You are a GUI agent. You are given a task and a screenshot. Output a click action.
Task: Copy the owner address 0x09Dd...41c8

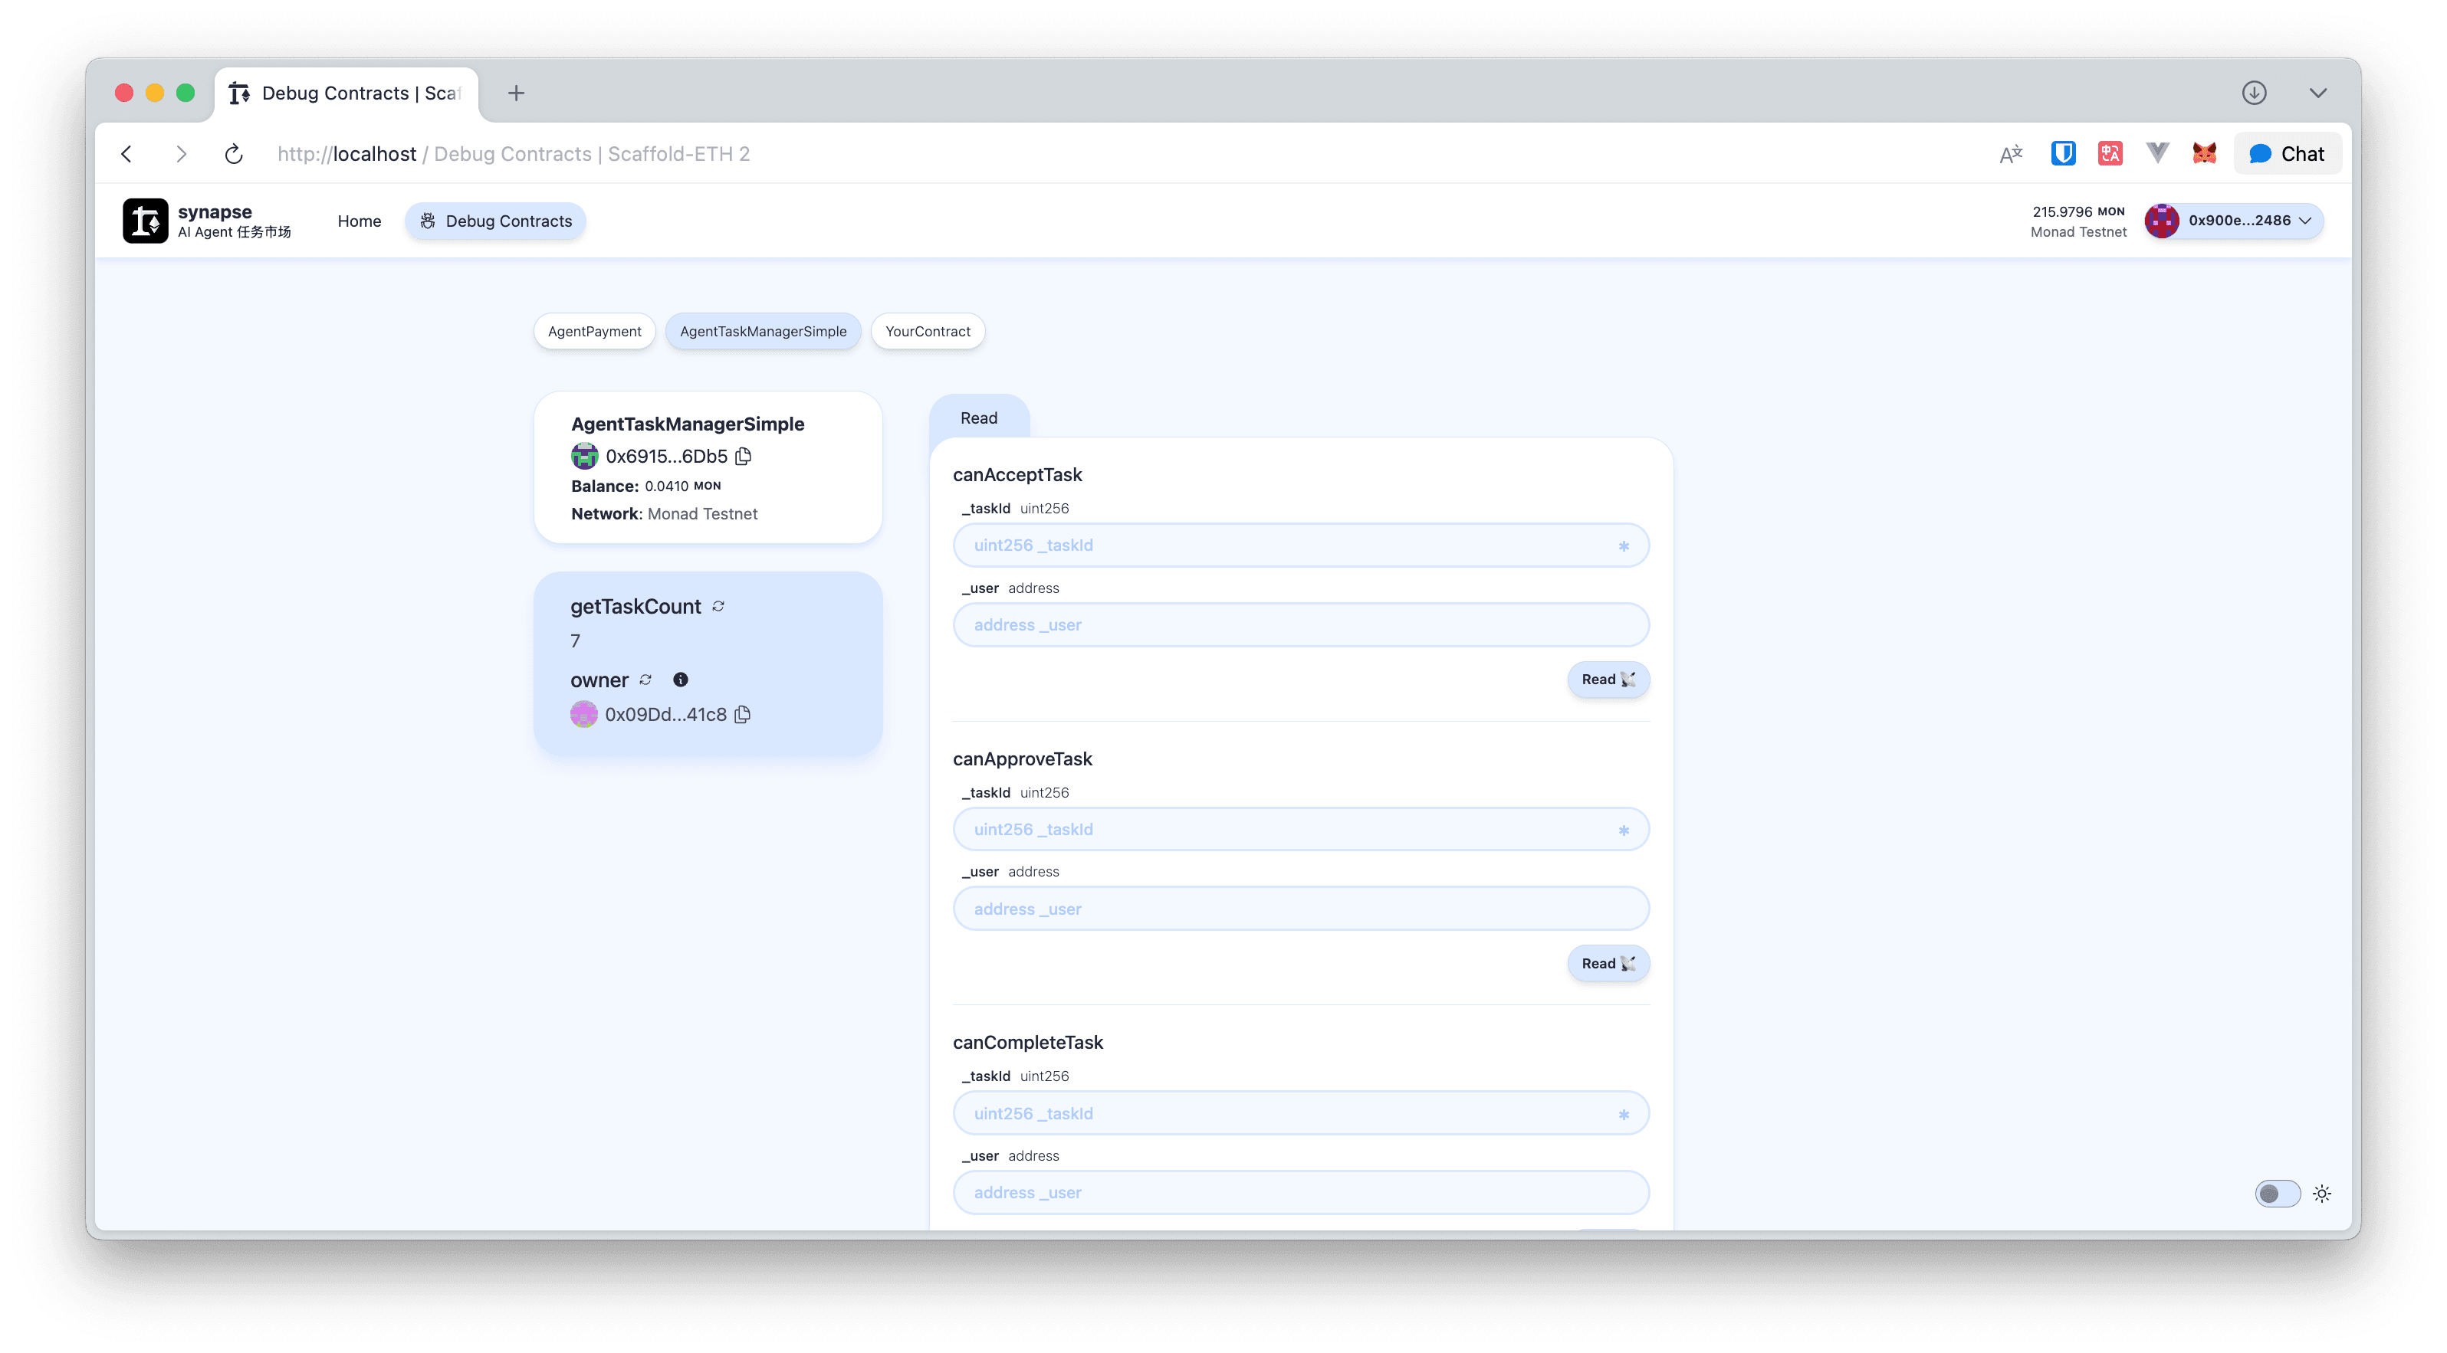click(x=743, y=715)
